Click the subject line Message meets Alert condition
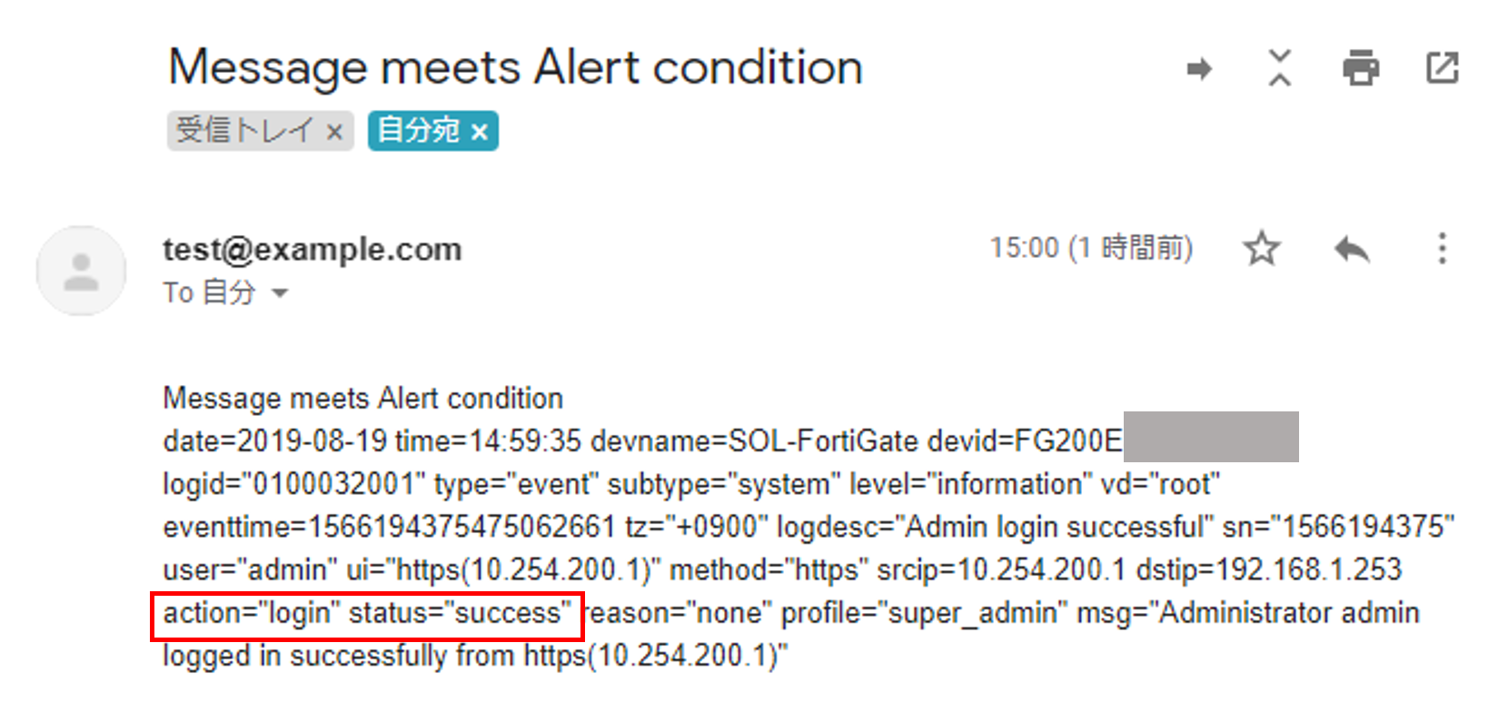The width and height of the screenshot is (1508, 722). tap(515, 67)
